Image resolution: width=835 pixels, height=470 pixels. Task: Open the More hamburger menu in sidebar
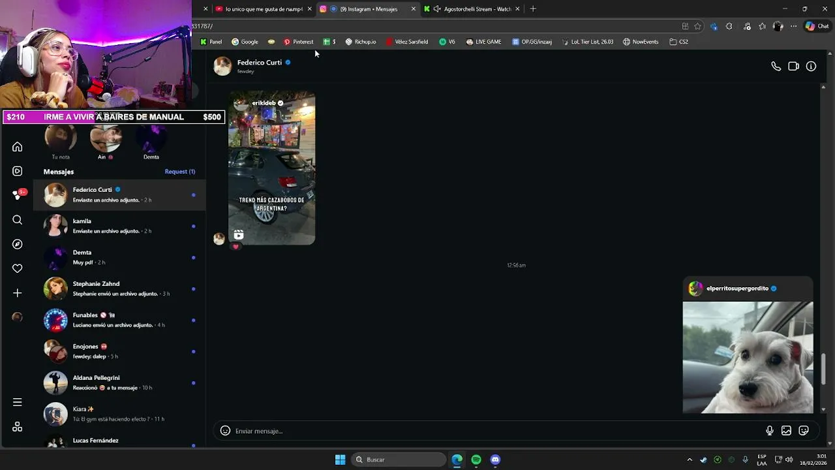click(18, 402)
